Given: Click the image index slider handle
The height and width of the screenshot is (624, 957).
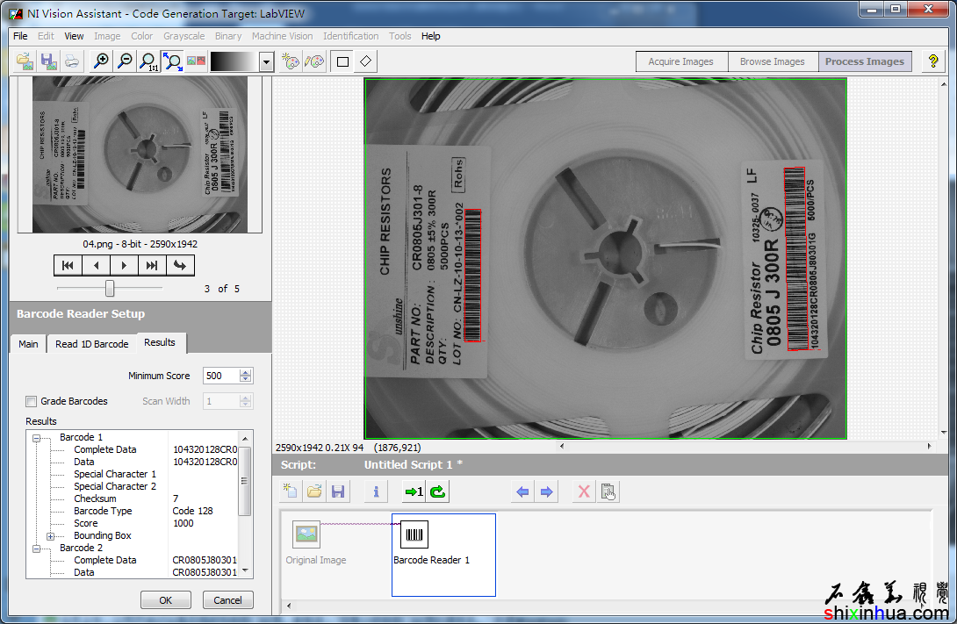Looking at the screenshot, I should 110,288.
